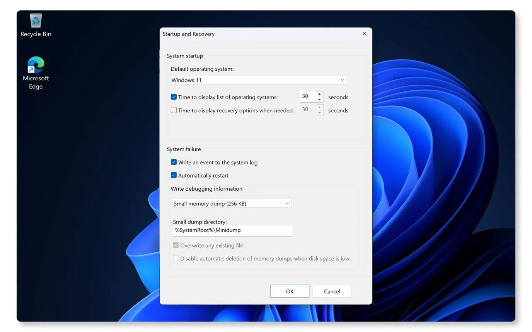Click the 30 seconds value field for OS list
Image resolution: width=532 pixels, height=332 pixels.
308,97
